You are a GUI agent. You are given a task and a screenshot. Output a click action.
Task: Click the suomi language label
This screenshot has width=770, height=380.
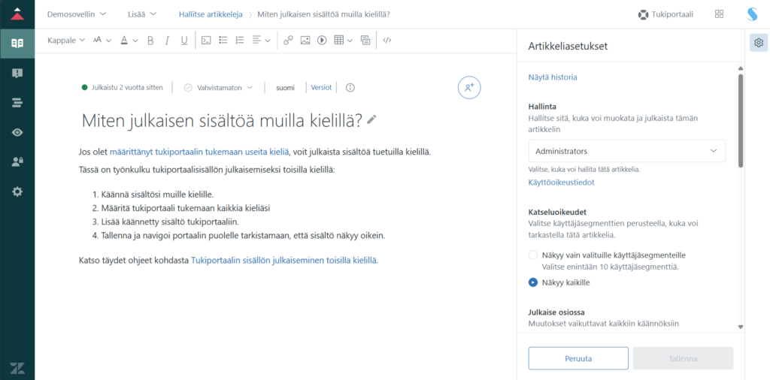(x=285, y=88)
